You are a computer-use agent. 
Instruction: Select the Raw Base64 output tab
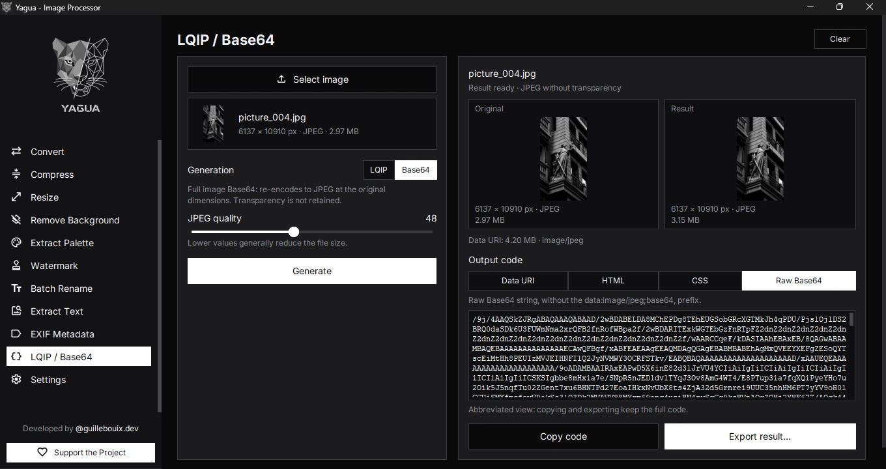point(799,281)
